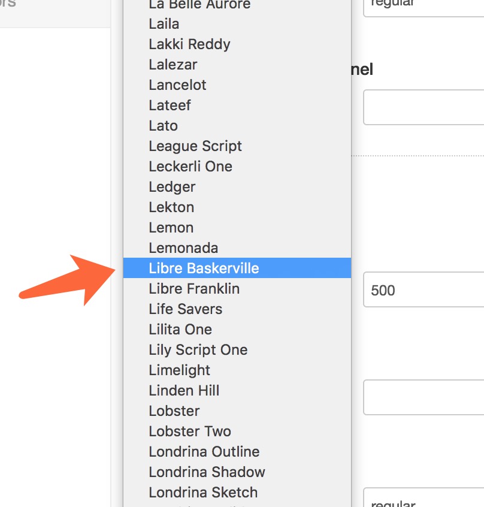The height and width of the screenshot is (507, 484).
Task: Choose Londrina Outline font entry
Action: point(204,451)
